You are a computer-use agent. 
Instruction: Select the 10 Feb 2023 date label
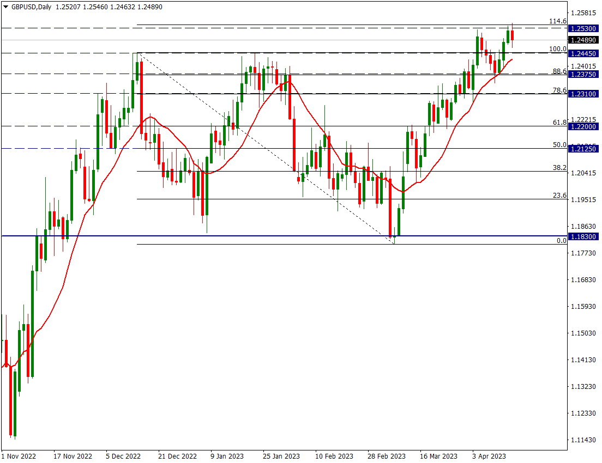334,456
